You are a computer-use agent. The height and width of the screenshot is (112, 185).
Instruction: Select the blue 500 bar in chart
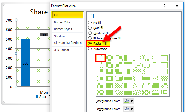[25, 63]
